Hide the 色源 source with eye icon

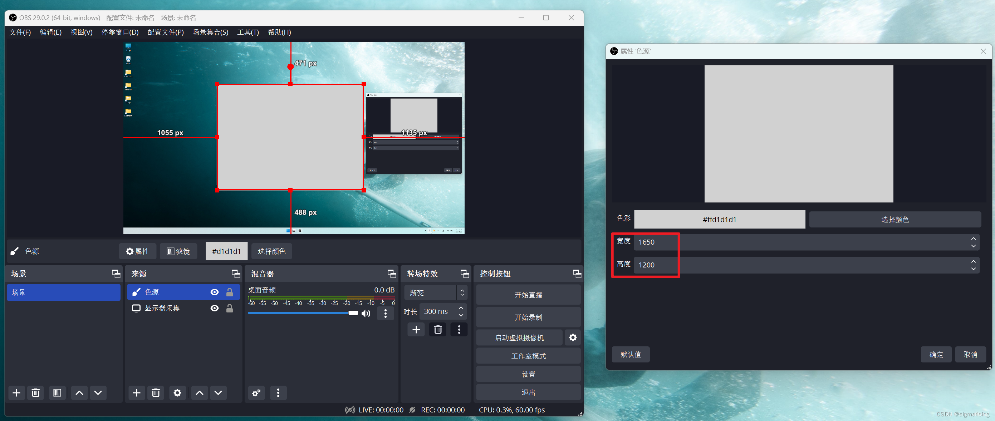[x=214, y=292]
